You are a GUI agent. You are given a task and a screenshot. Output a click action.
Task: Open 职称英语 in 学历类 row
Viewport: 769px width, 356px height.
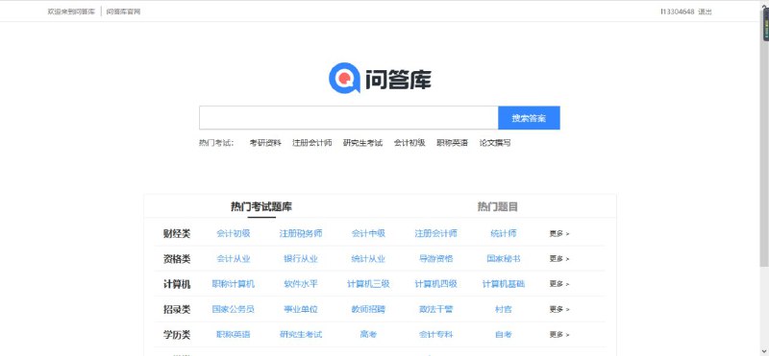(234, 335)
